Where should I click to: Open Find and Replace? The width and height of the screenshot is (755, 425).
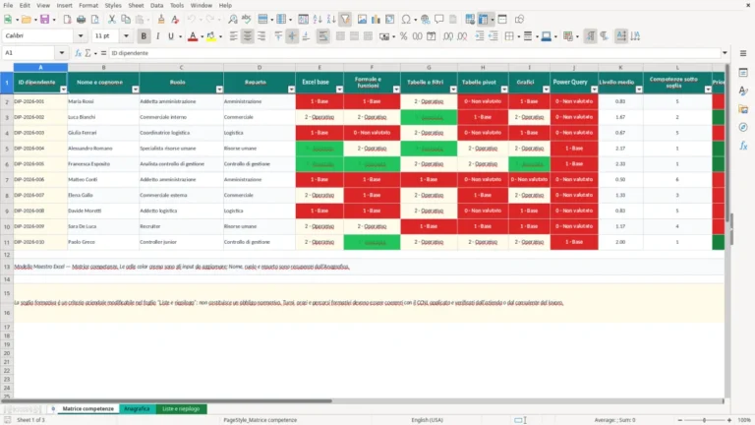coord(233,20)
